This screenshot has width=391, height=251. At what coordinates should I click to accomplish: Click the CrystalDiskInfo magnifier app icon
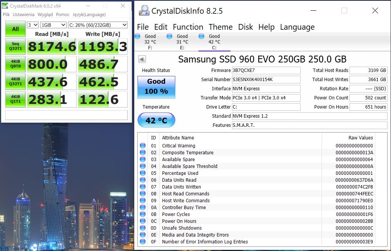click(x=144, y=10)
